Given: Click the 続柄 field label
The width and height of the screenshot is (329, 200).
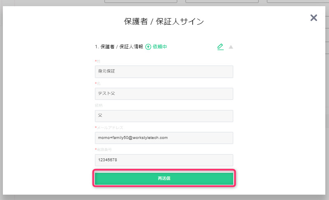Looking at the screenshot, I should point(99,106).
